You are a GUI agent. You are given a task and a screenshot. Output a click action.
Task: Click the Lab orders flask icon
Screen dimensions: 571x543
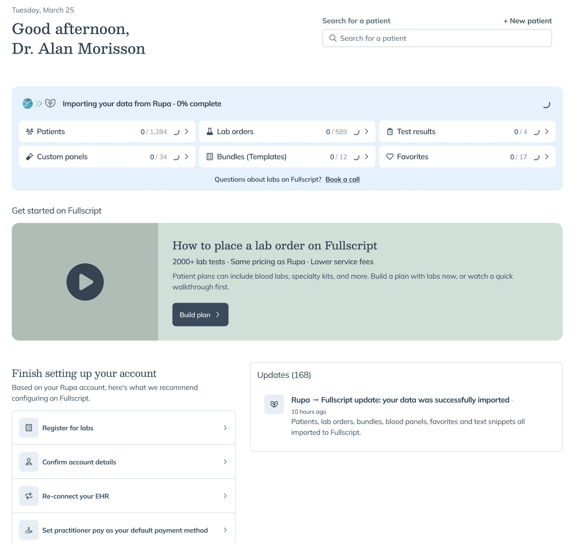coord(210,132)
